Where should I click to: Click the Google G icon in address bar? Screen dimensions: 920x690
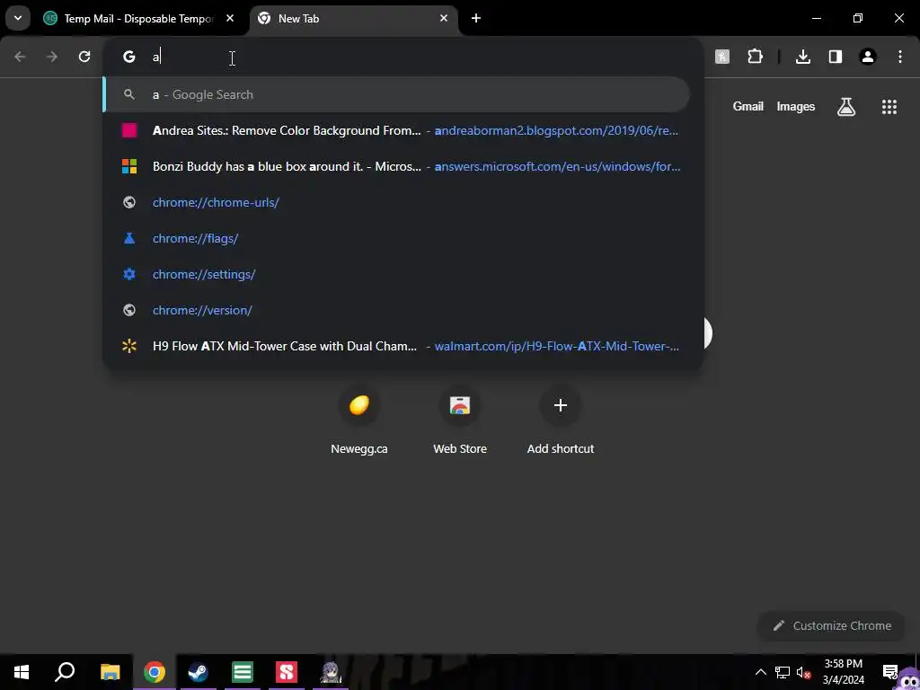(x=129, y=57)
